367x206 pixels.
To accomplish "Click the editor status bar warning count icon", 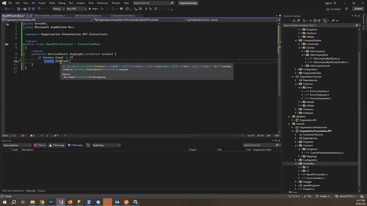I will coord(32,136).
